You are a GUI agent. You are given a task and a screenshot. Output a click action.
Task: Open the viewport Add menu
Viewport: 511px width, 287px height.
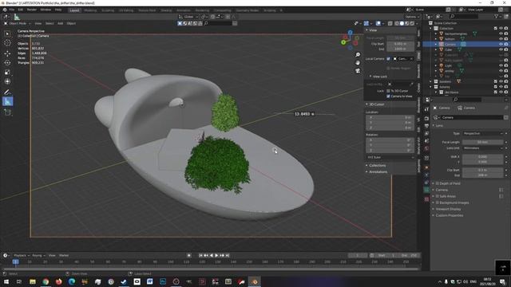point(61,23)
